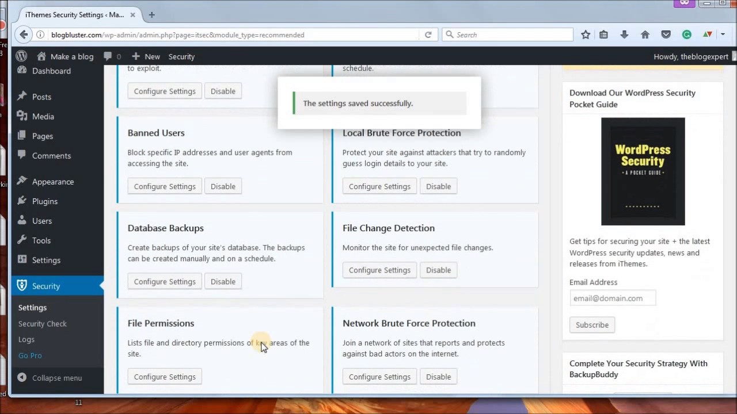Open the Security Logs submenu link

(x=26, y=339)
